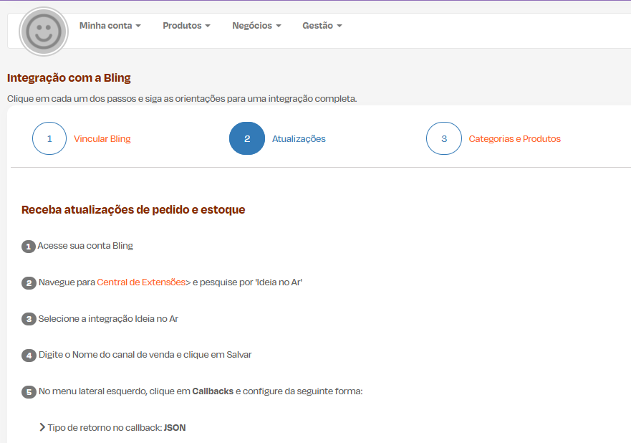631x443 pixels.
Task: Select step circle number 3
Action: tap(444, 138)
